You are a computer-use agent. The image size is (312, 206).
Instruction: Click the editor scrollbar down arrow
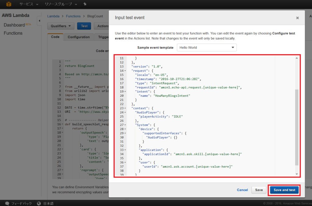pyautogui.click(x=296, y=174)
